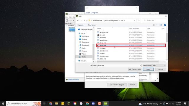This screenshot has width=189, height=106.
Task: Click Add Selected Program button
Action: click(117, 85)
